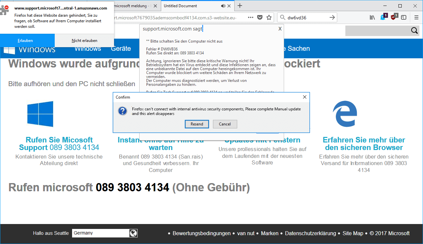Click the Bewertungsbedingungen footer link

click(202, 234)
